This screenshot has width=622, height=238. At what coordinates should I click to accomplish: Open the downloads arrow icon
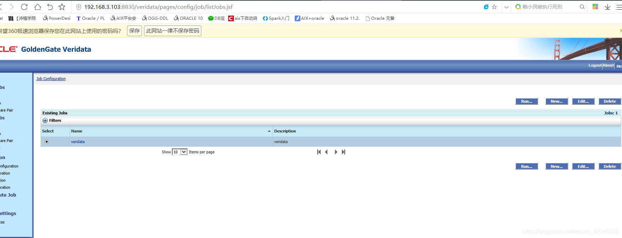tap(607, 7)
